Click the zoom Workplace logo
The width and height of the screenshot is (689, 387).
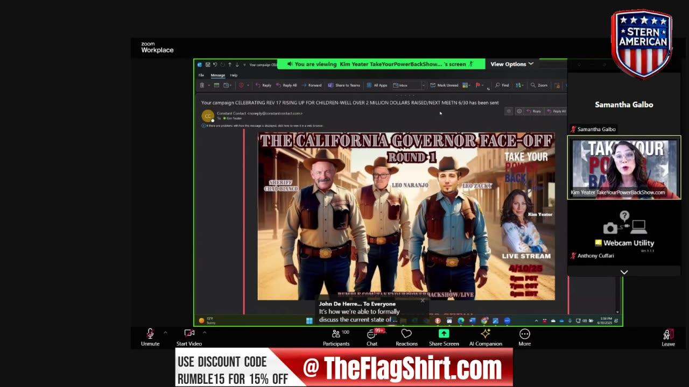click(x=157, y=48)
